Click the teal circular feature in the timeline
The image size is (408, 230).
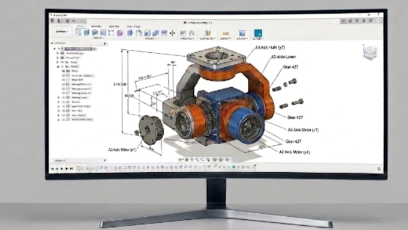[x=233, y=167]
